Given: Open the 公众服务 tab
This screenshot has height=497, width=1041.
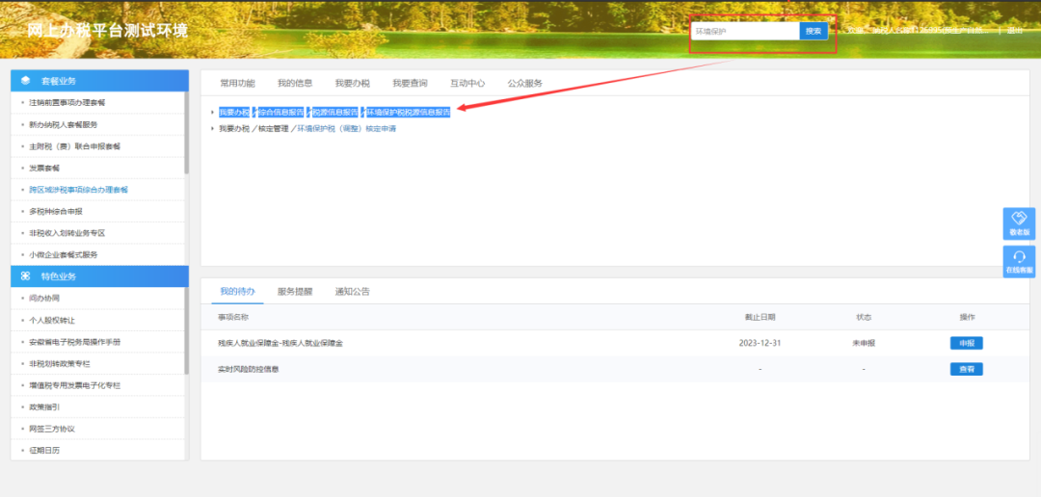Looking at the screenshot, I should click(x=525, y=83).
